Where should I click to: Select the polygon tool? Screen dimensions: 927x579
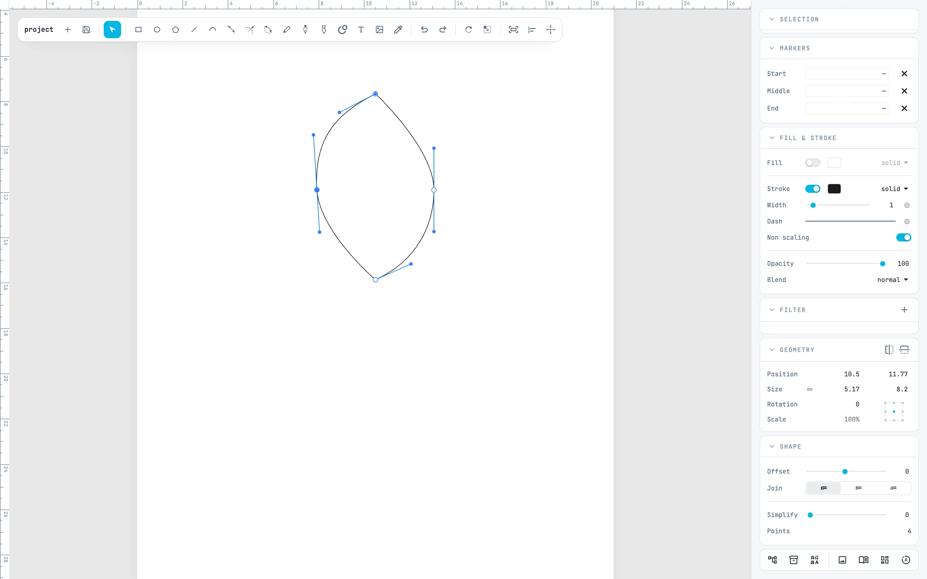tap(176, 30)
